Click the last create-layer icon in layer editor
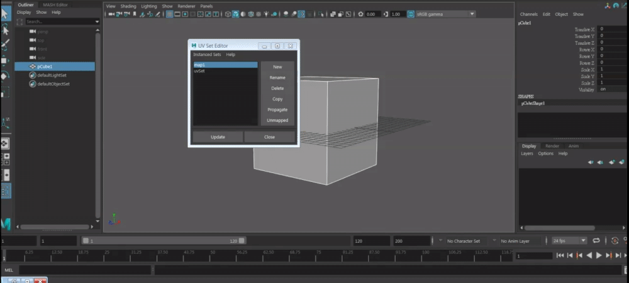The height and width of the screenshot is (283, 629). (x=622, y=162)
